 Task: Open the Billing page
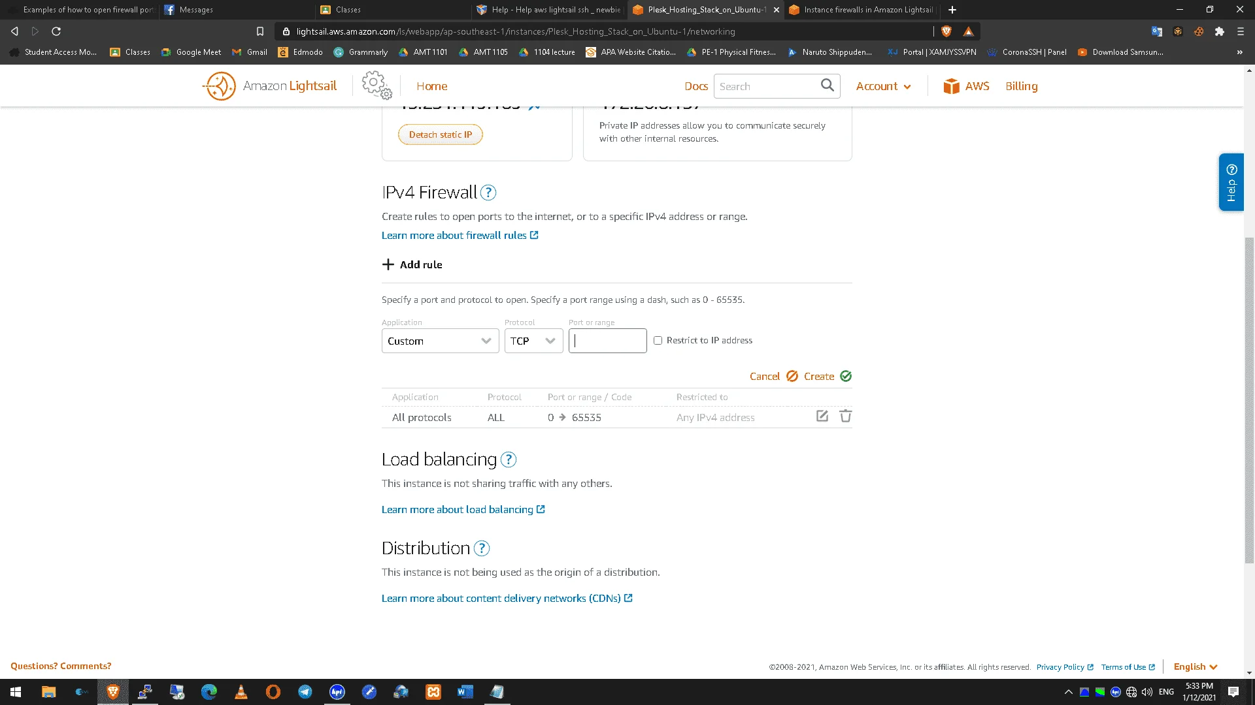1022,86
